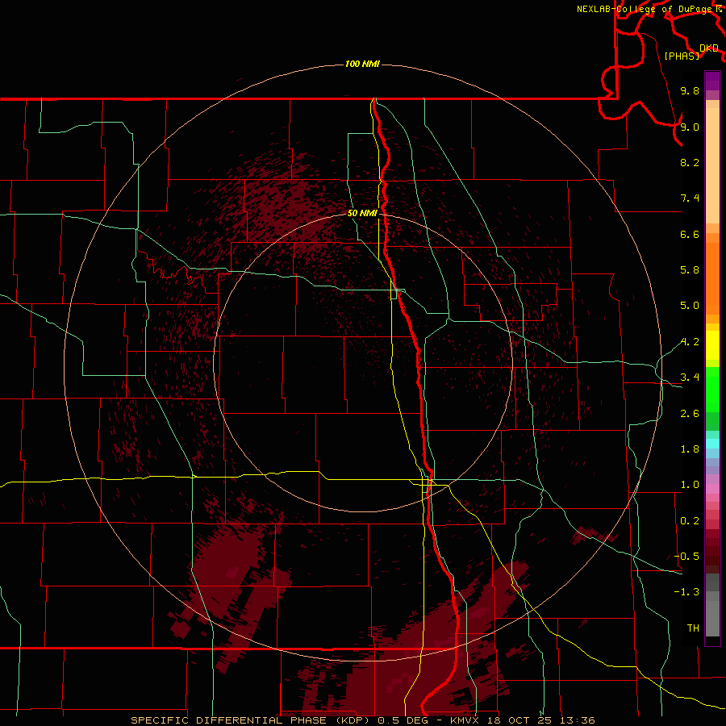Click the SPECIFIC DIFFERENTIAL PHASE (KDP) caption text

click(252, 720)
